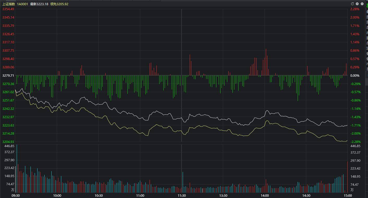Click the tall red closing volume bar at 15:00
Screen dimensions: 368x198
coord(347,177)
